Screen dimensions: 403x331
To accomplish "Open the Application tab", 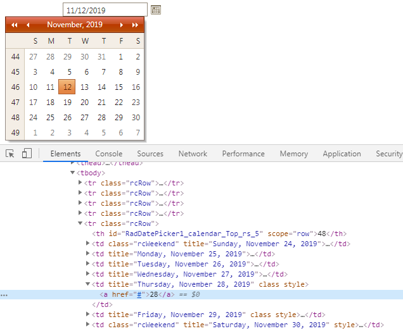I will tap(342, 154).
